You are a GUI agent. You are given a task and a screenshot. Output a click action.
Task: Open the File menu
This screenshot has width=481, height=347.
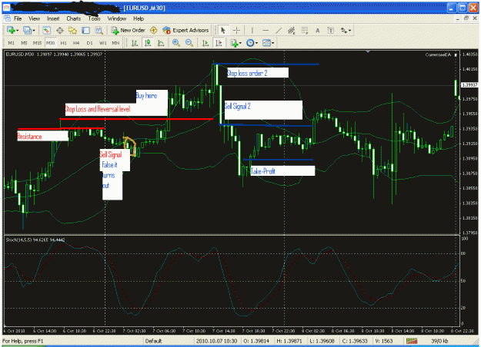click(x=18, y=18)
